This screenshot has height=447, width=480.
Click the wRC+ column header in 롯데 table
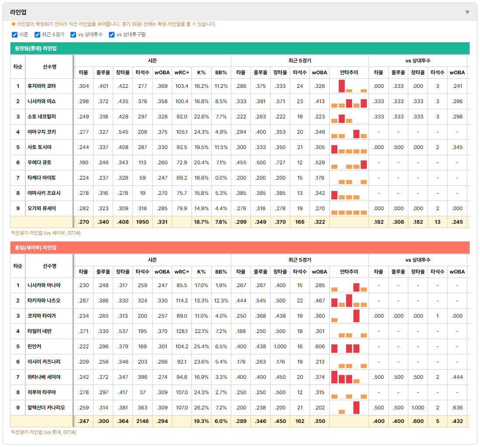pyautogui.click(x=182, y=73)
